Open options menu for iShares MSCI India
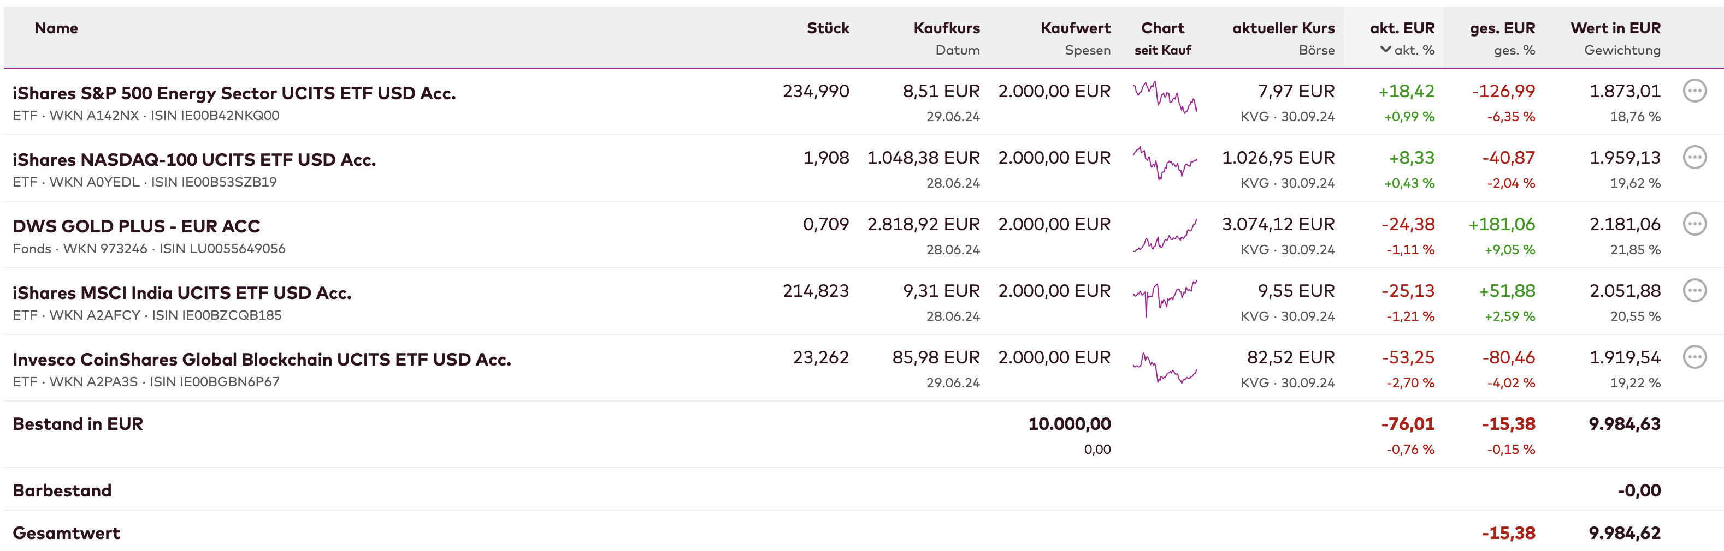 click(1694, 291)
